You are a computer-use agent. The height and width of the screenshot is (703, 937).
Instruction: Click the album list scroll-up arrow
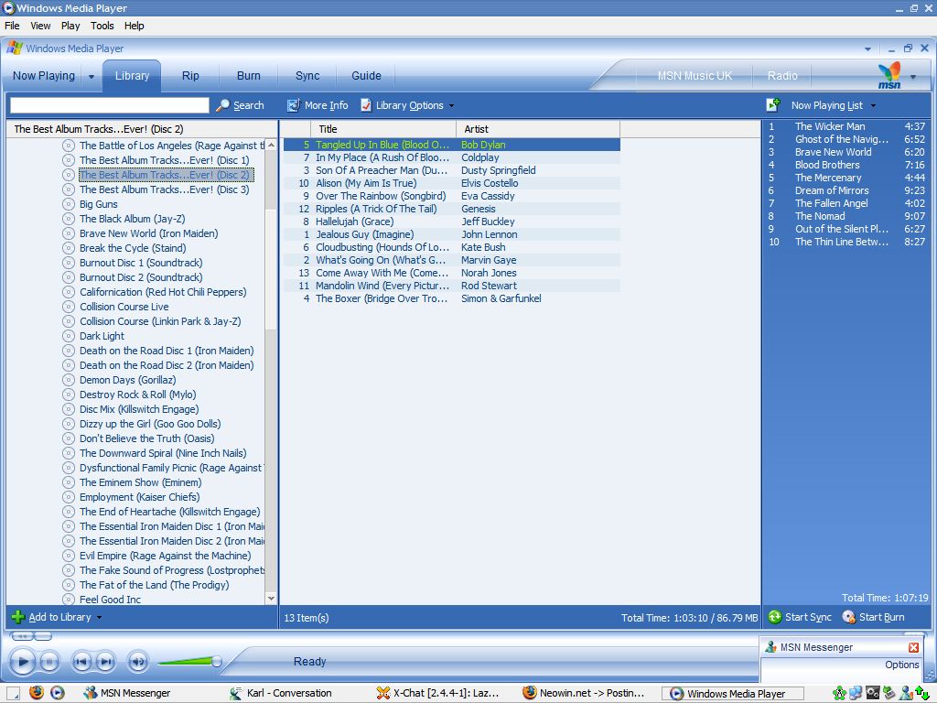point(271,146)
